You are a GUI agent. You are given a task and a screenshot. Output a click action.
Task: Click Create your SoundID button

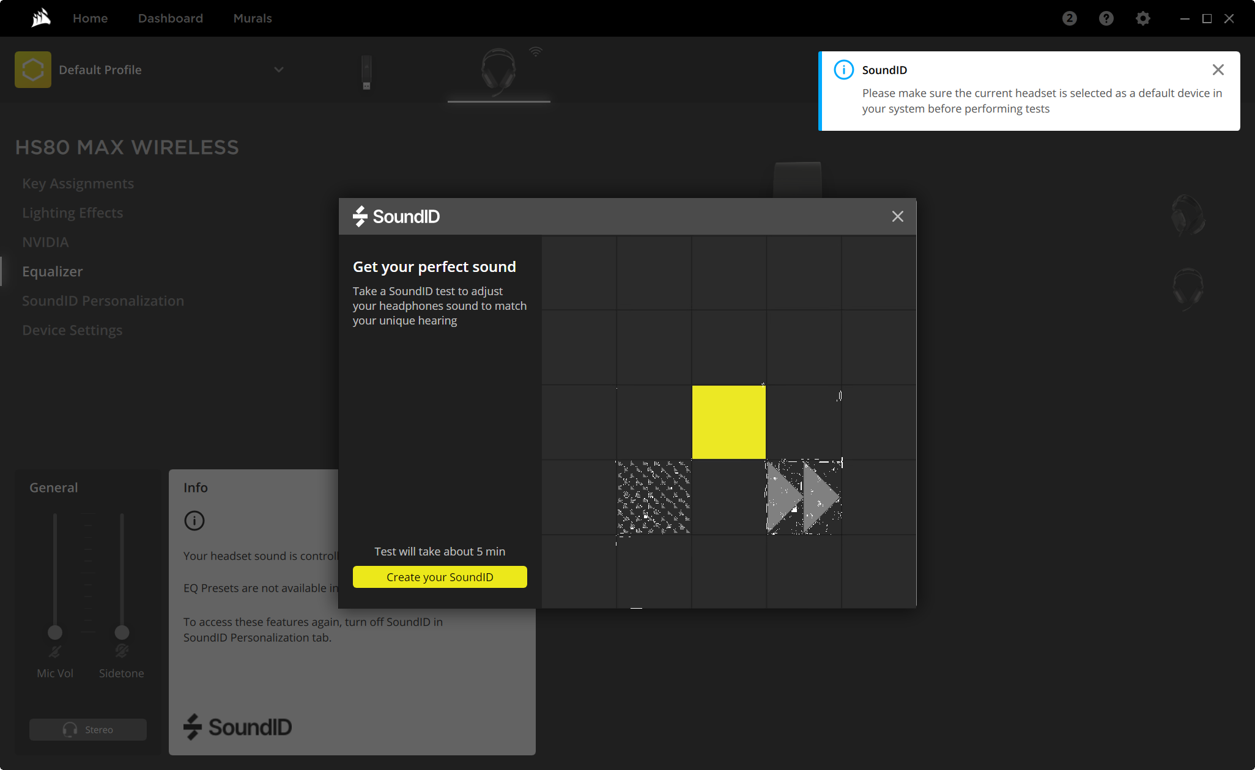440,577
